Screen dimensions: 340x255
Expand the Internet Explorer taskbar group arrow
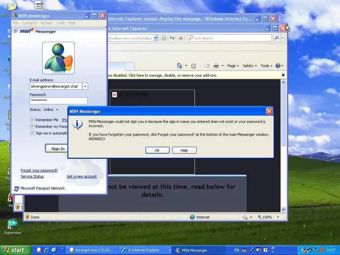click(x=170, y=250)
